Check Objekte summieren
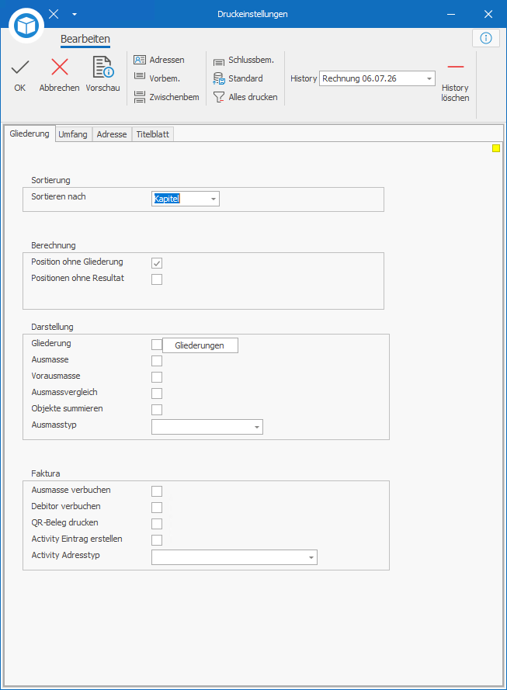507x690 pixels. 157,410
